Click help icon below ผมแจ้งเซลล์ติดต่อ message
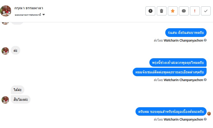The height and width of the screenshot is (128, 213). click(205, 80)
